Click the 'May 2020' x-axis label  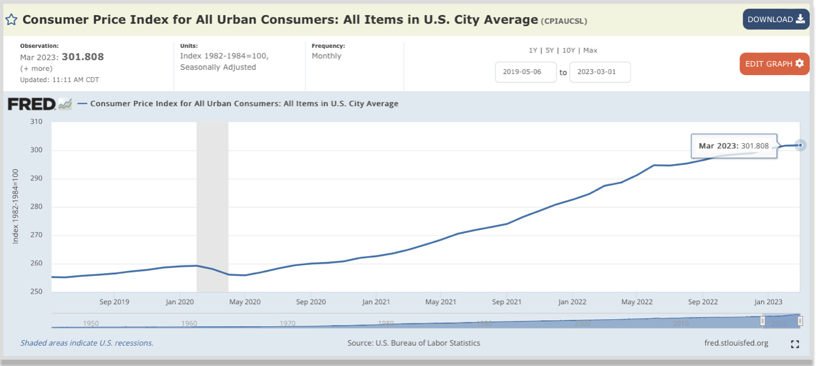[245, 302]
